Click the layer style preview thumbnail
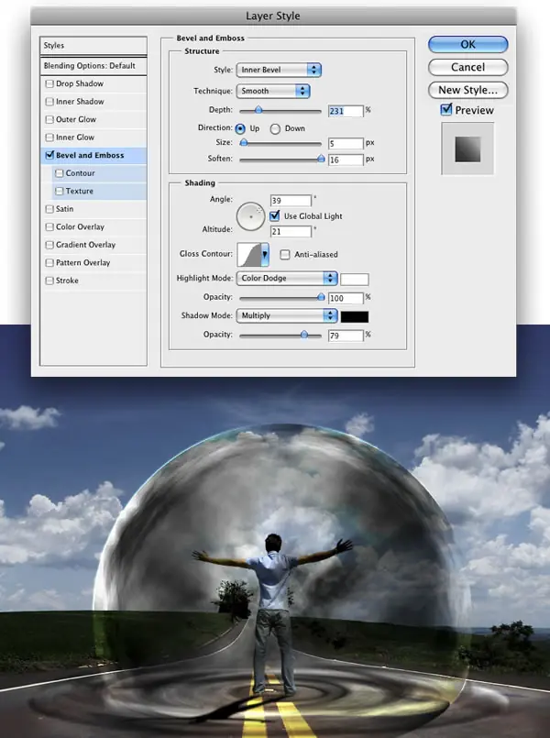 pos(467,149)
